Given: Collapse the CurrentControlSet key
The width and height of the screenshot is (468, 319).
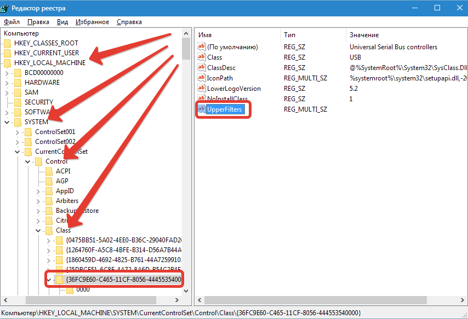Looking at the screenshot, I should tap(18, 152).
